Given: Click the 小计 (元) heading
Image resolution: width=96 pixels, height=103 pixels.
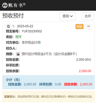Looking at the screenshot, I should (13, 80).
